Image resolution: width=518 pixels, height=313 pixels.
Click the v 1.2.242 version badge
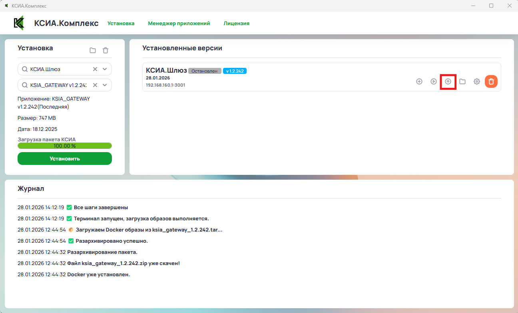point(235,71)
